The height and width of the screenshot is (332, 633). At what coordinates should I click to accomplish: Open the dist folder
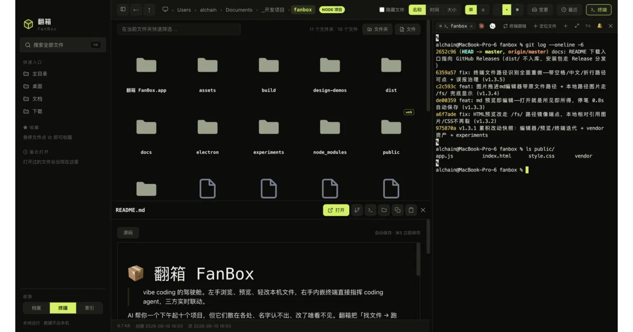coord(391,74)
